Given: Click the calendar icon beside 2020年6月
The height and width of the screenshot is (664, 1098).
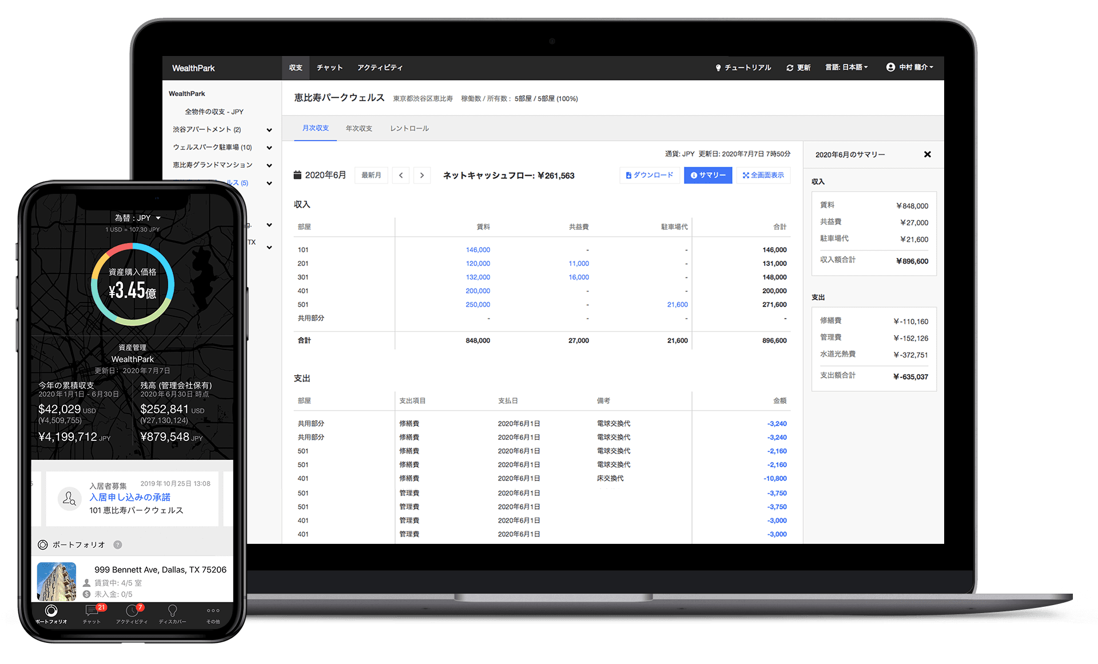Looking at the screenshot, I should point(297,175).
